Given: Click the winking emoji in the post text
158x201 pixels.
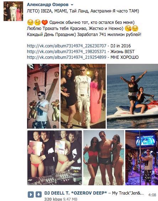Looking at the screenshot, I should [x=37, y=23].
